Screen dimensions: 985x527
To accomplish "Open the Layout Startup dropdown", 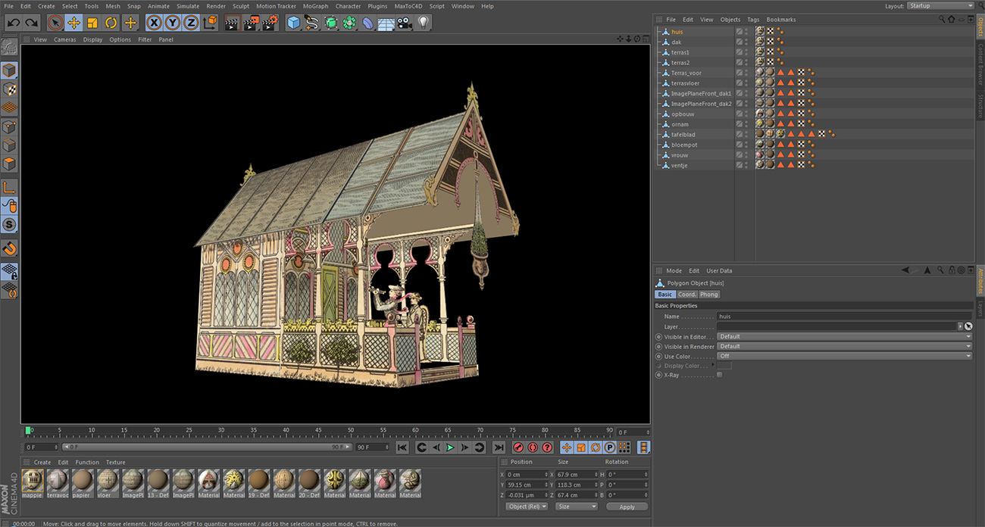I will (x=940, y=6).
